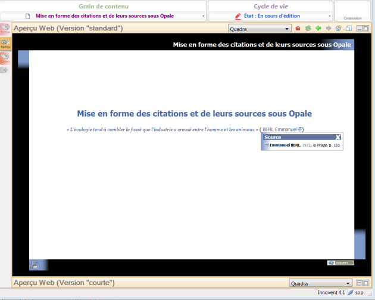Select the Aperçu side tab
Image resolution: width=375 pixels, height=300 pixels.
(x=5, y=44)
